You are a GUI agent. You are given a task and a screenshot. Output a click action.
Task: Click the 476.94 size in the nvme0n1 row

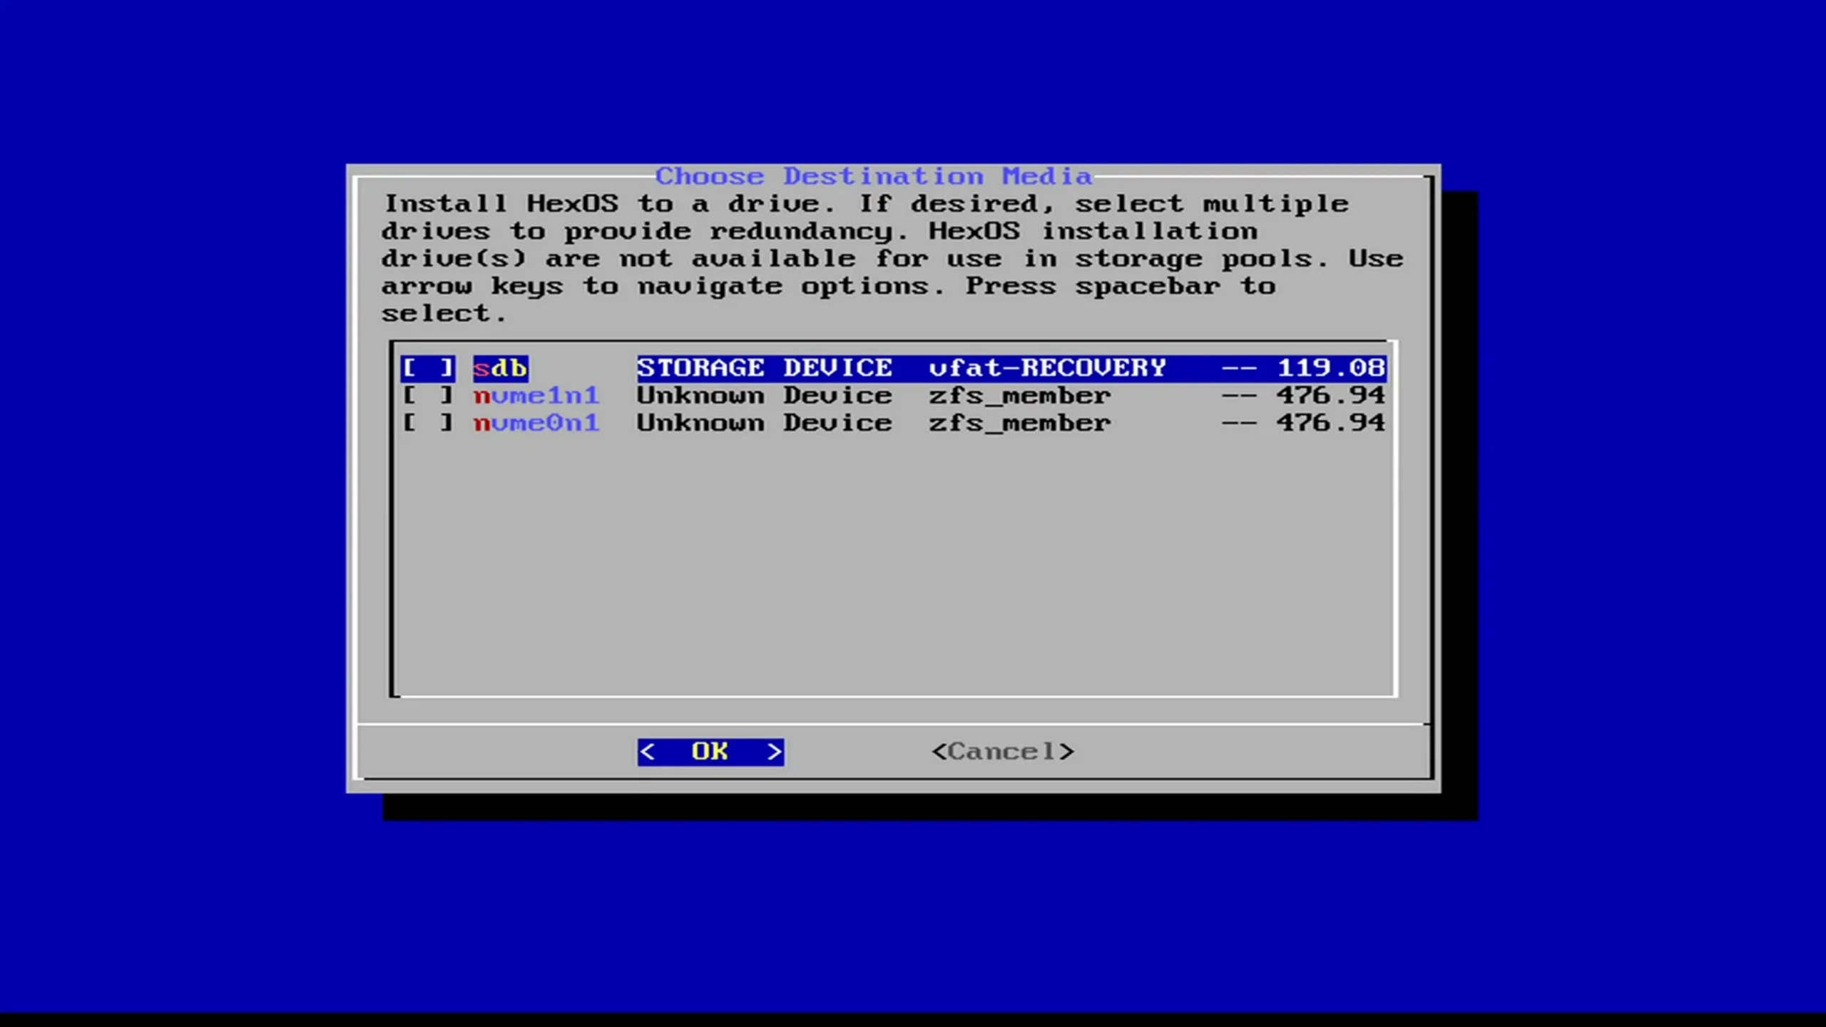tap(1331, 423)
